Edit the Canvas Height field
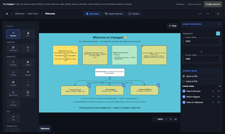225x134 pixels. pyautogui.click(x=201, y=59)
